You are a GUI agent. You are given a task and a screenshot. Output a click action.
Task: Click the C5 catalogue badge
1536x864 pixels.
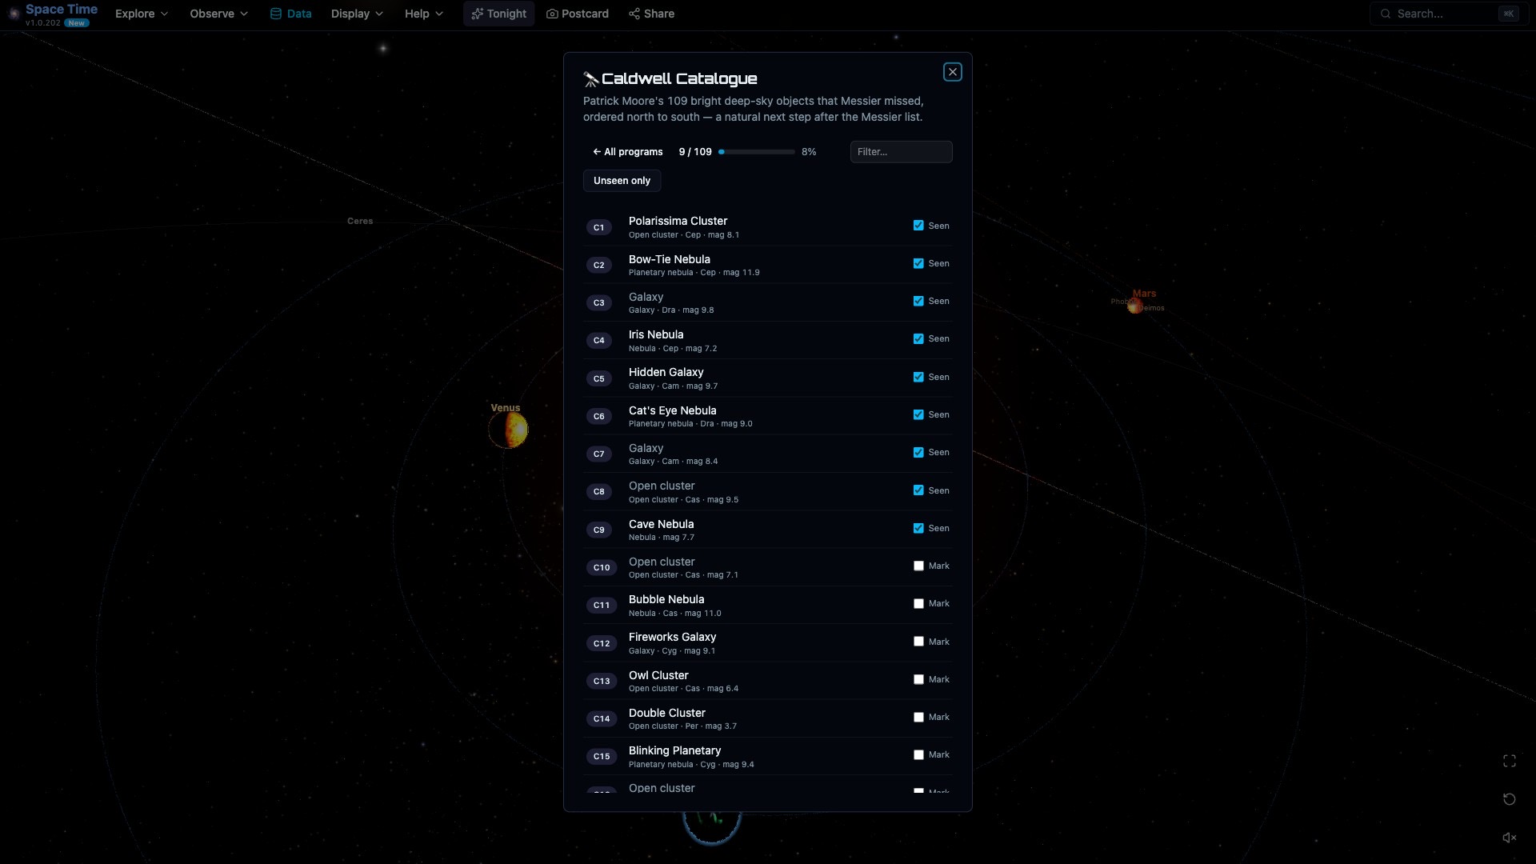[x=598, y=378]
